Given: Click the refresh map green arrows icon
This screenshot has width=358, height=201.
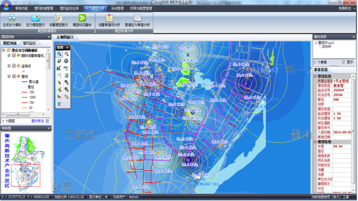Looking at the screenshot, I should pyautogui.click(x=67, y=75).
